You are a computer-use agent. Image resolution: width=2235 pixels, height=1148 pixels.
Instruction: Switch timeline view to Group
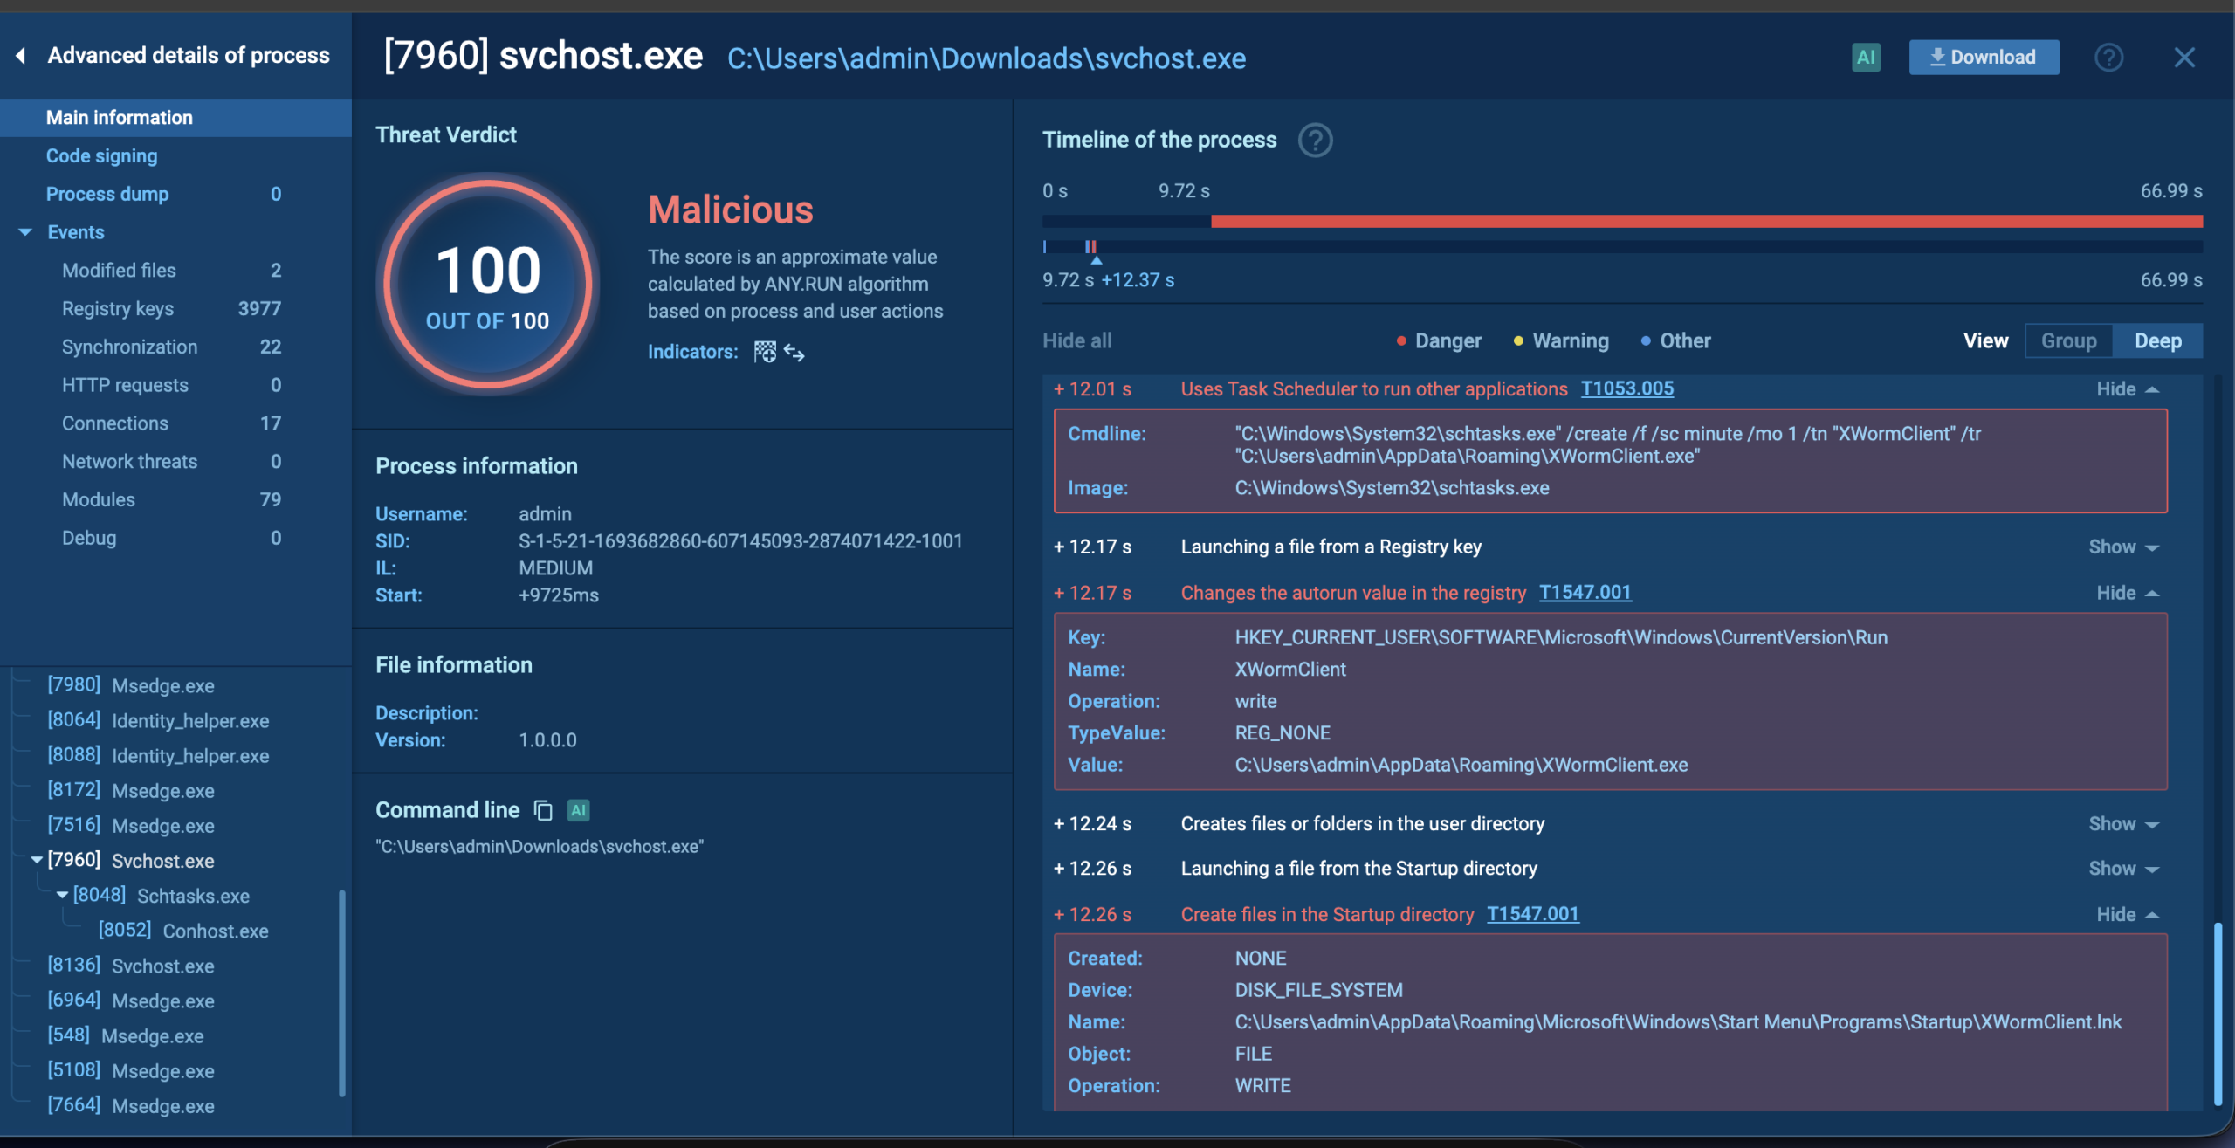coord(2068,341)
